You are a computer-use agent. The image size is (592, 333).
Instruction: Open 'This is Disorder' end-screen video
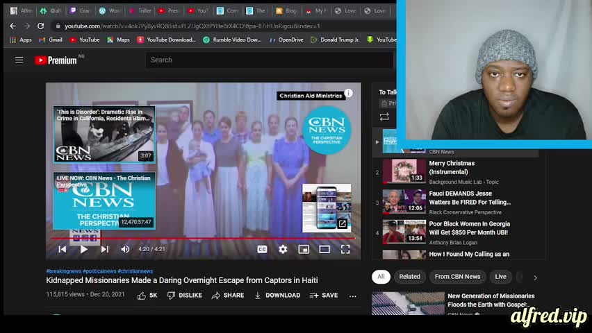(104, 135)
